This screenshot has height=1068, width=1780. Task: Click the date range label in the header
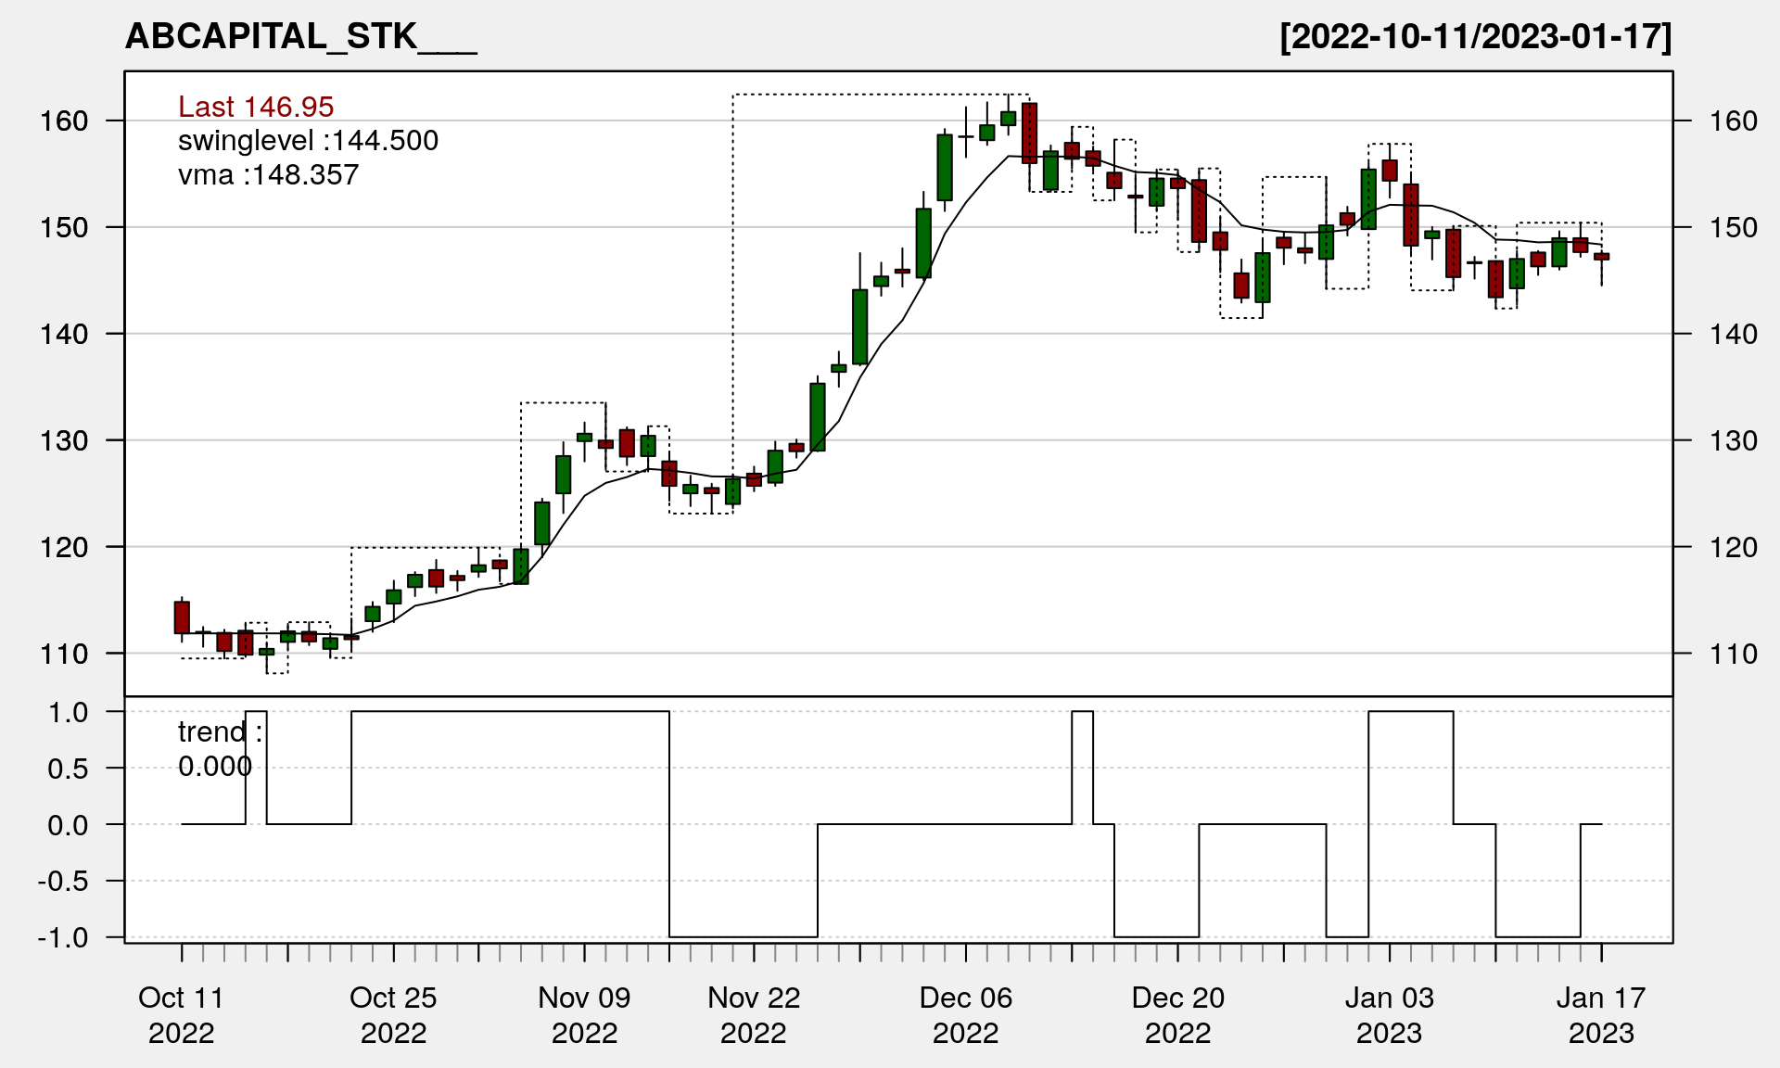click(x=1475, y=36)
